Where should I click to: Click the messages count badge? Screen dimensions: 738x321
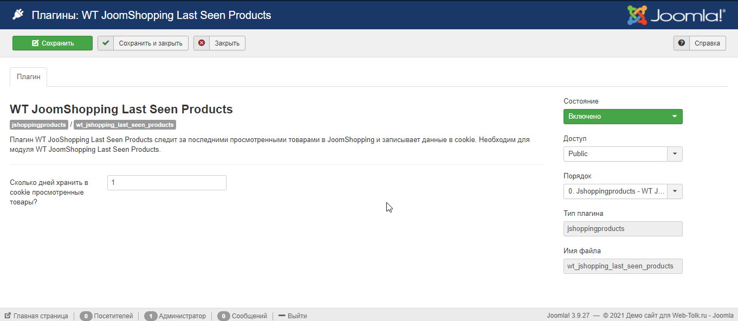point(223,316)
